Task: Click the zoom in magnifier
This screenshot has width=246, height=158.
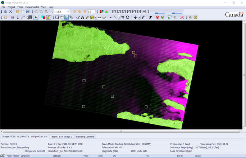Action: (x=36, y=12)
